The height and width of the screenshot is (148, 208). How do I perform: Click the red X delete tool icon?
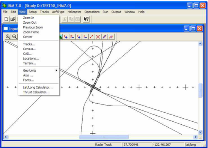coord(98,37)
